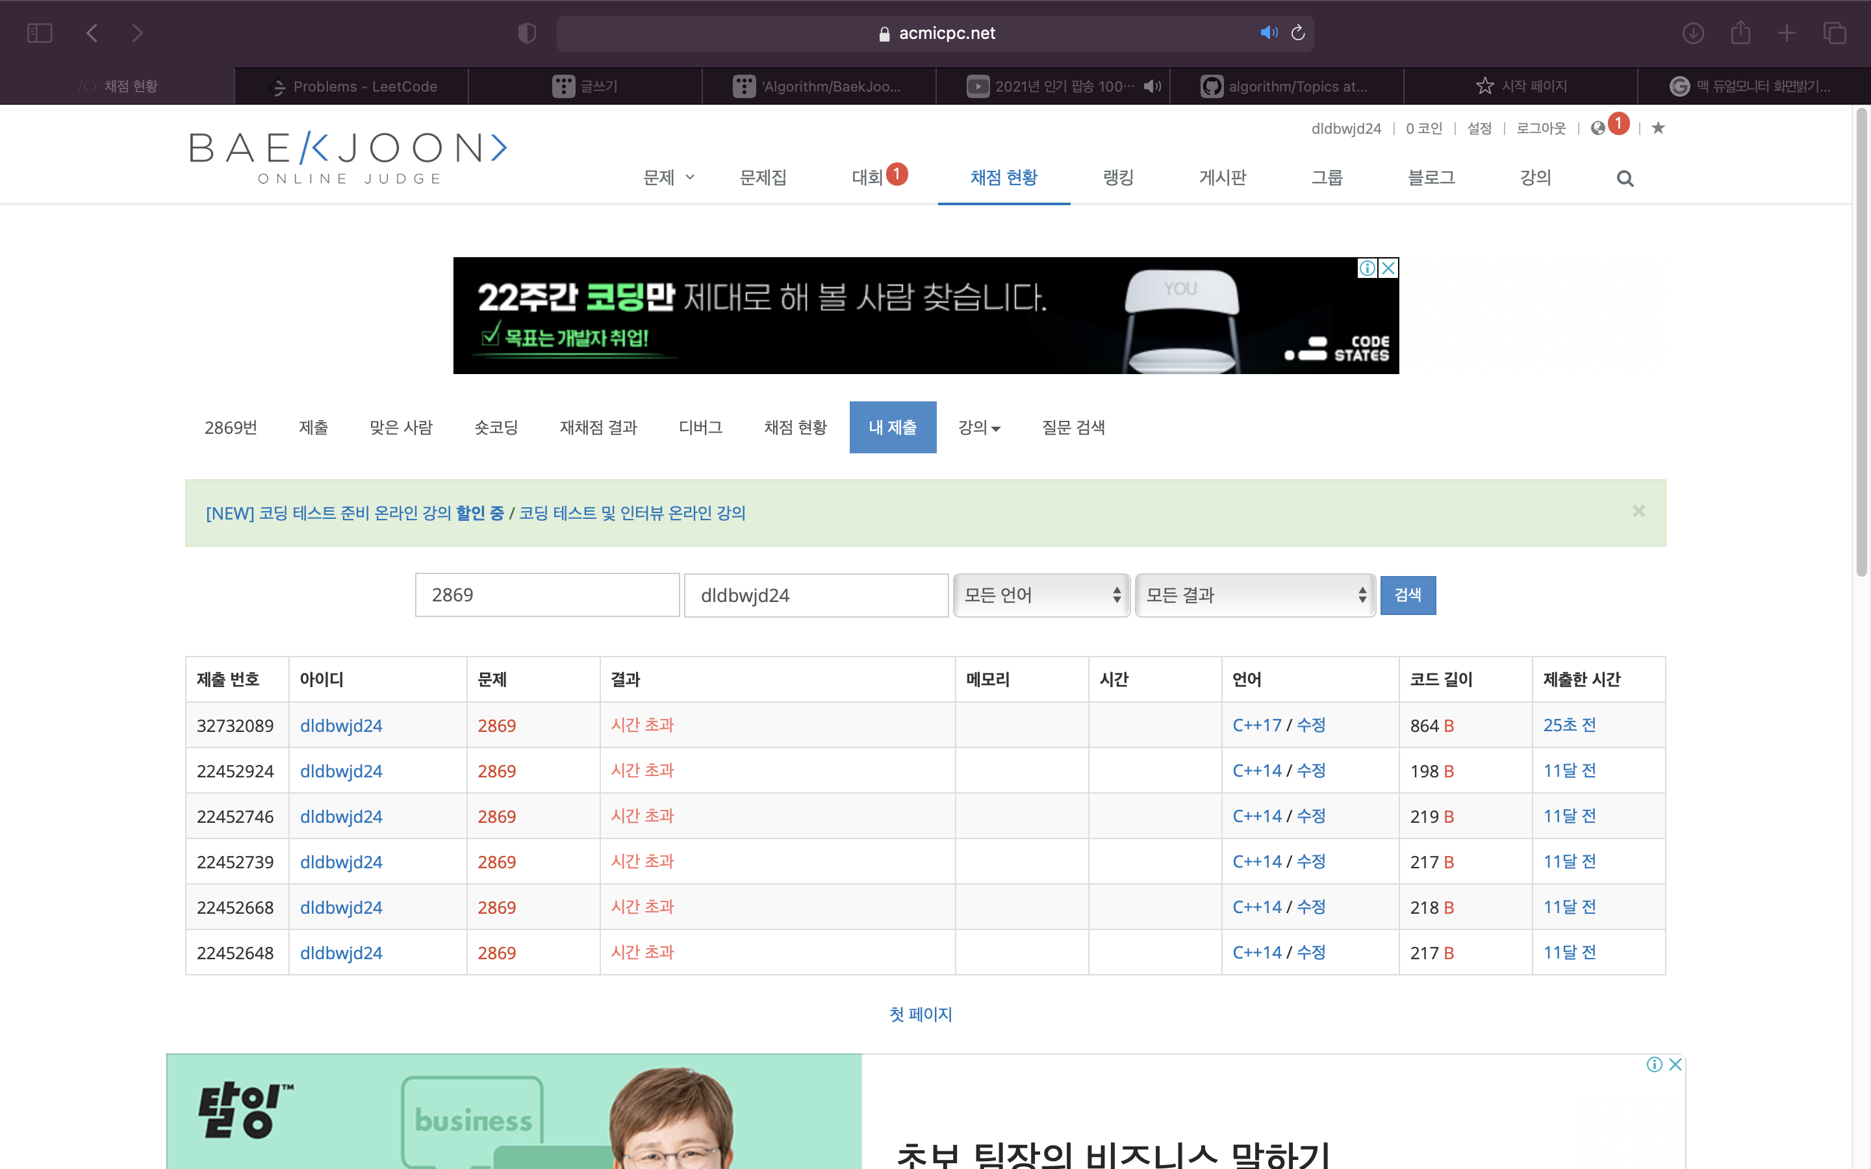The height and width of the screenshot is (1169, 1871).
Task: Expand the 강의 dropdown tab
Action: click(979, 427)
